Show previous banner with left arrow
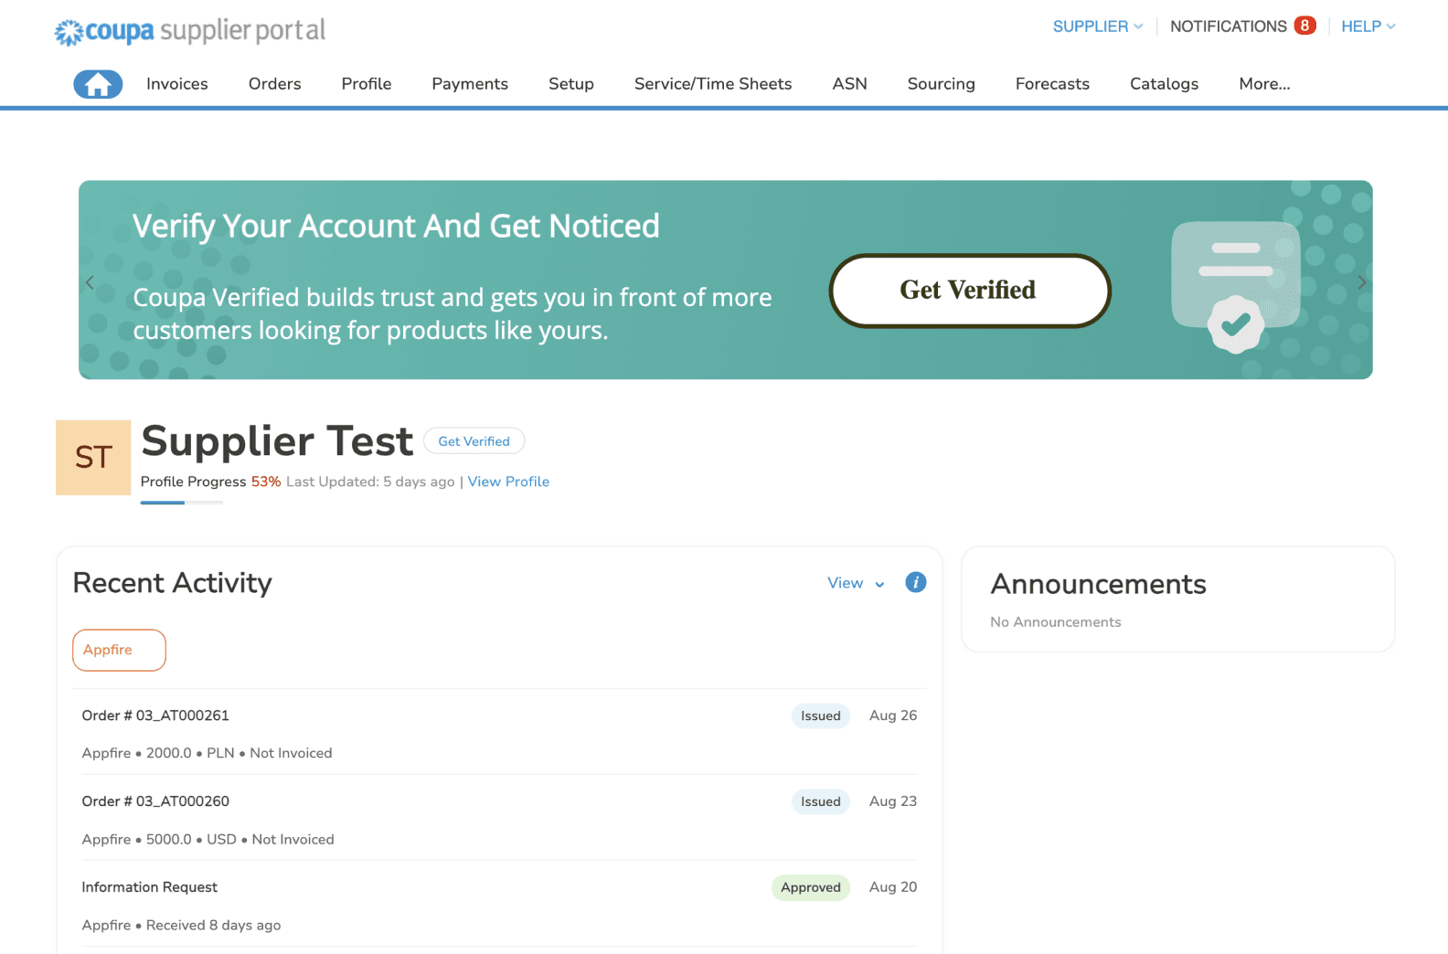The image size is (1448, 954). (90, 282)
